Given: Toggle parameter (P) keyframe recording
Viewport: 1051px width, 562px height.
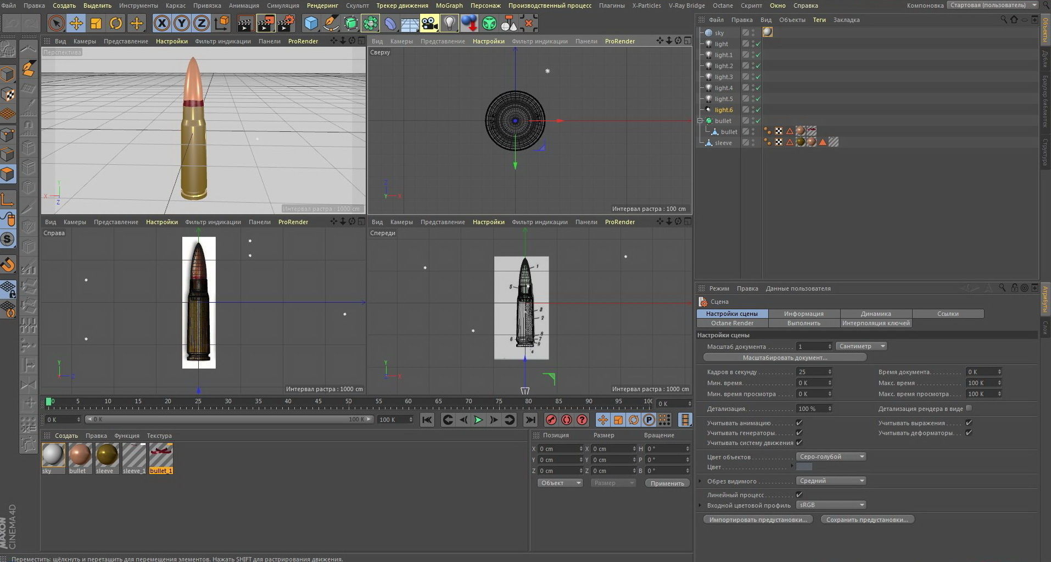Looking at the screenshot, I should tap(649, 420).
